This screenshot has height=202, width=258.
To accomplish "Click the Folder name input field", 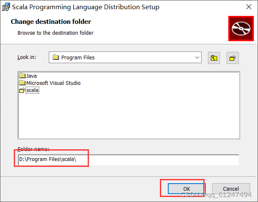I will (129, 160).
